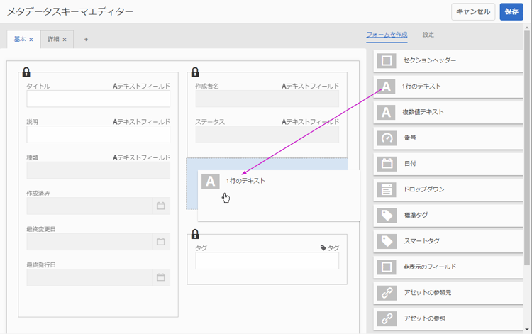Click the 複数値テキスト component label
The height and width of the screenshot is (334, 532).
point(423,112)
